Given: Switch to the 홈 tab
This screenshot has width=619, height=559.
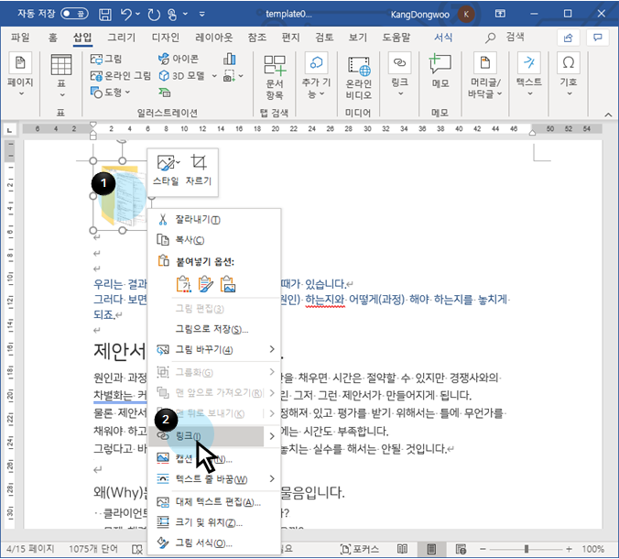Looking at the screenshot, I should (x=53, y=38).
